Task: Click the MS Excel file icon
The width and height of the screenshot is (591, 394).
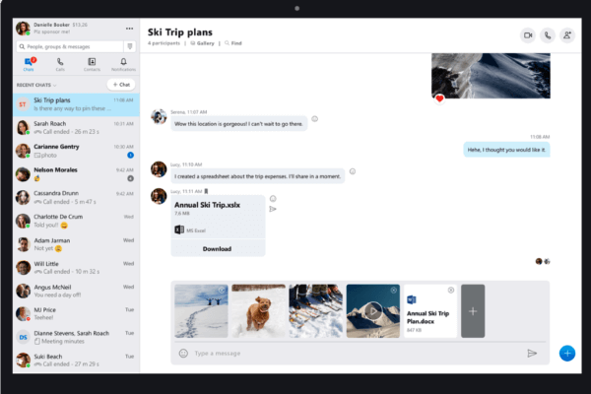Action: pos(179,230)
